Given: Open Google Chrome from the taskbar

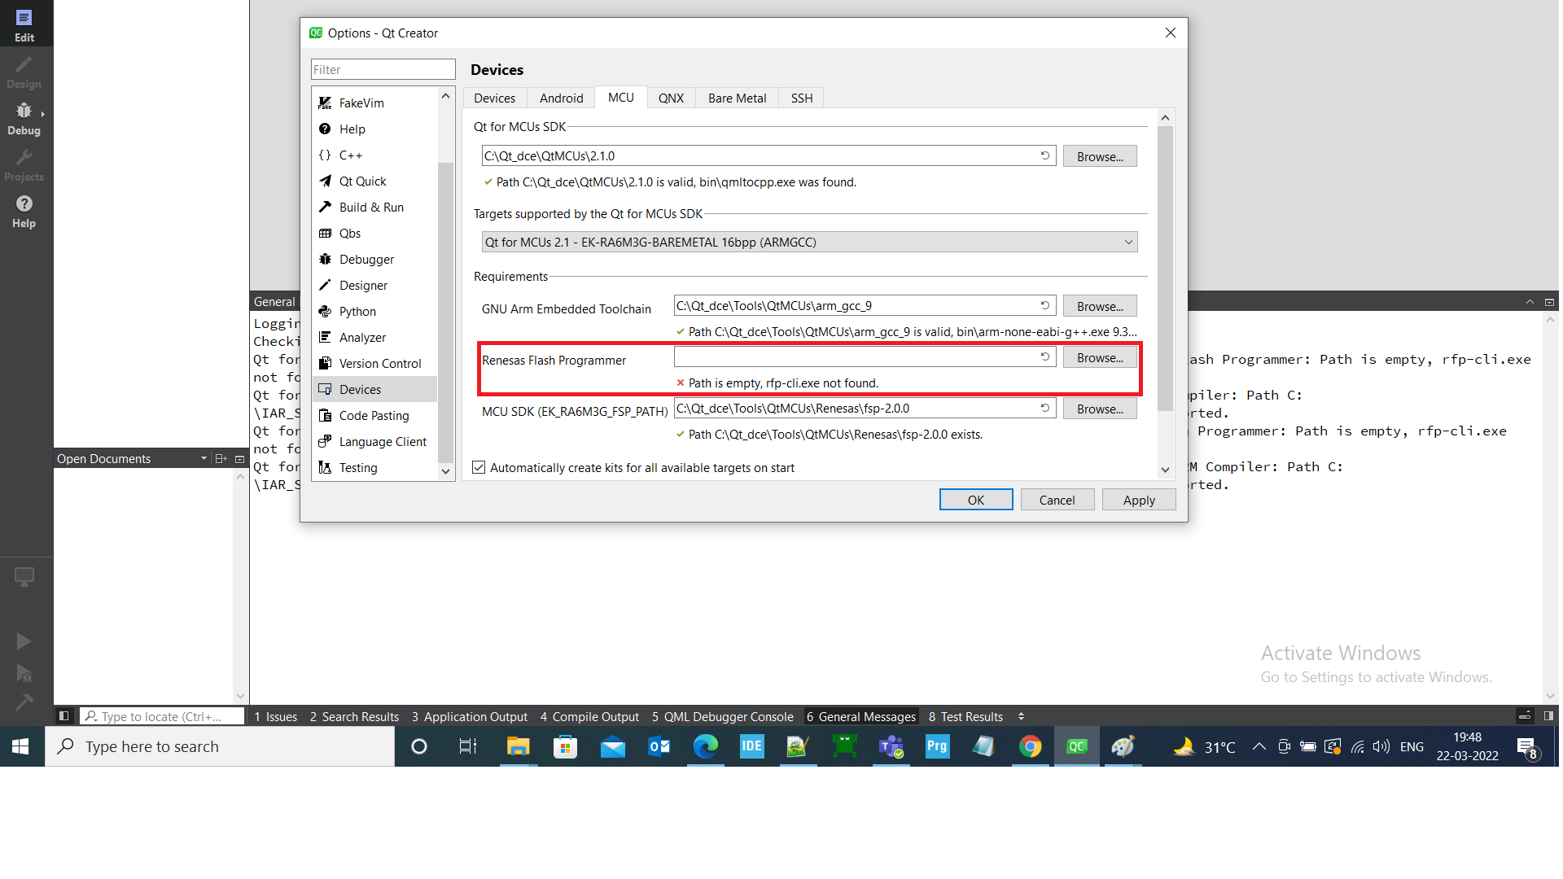Looking at the screenshot, I should point(1030,746).
